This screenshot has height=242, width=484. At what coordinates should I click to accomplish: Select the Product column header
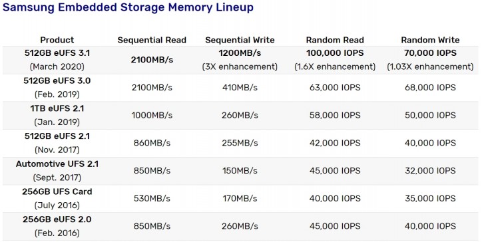click(x=57, y=40)
